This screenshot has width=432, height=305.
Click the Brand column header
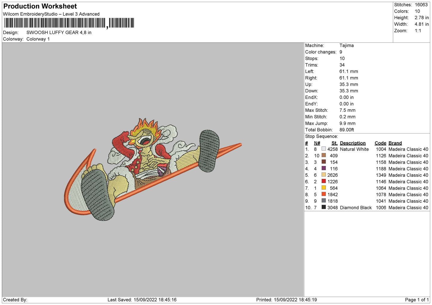click(395, 143)
